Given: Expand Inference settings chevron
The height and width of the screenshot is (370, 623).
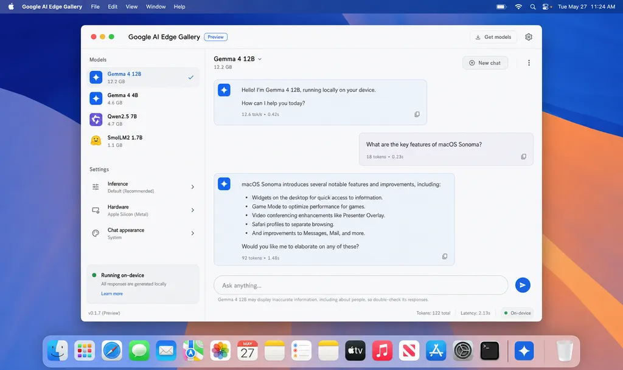Looking at the screenshot, I should pos(193,187).
